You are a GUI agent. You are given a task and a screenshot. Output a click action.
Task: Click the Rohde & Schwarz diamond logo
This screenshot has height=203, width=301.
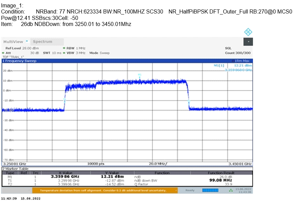[248, 32]
